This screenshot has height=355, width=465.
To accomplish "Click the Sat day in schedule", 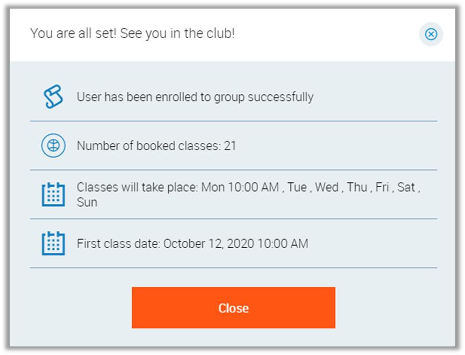I will pos(406,188).
